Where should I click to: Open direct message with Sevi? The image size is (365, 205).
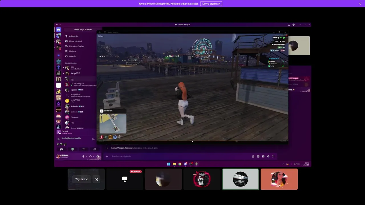pos(80,68)
